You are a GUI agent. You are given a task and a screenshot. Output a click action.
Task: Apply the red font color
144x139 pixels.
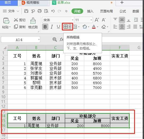pyautogui.click(x=94, y=27)
